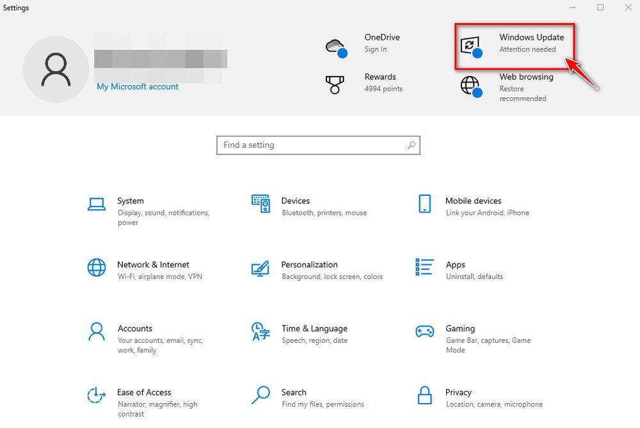Open the Rewards heading text
This screenshot has width=640, height=428.
coord(380,77)
